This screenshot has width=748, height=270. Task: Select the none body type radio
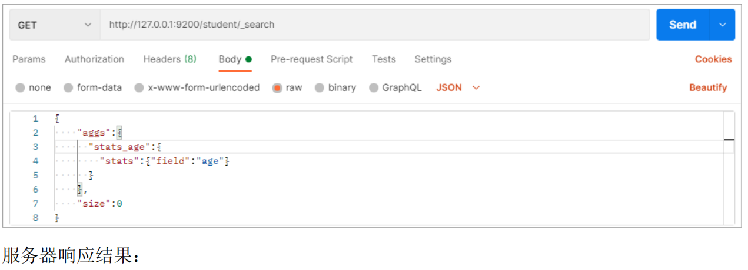click(21, 88)
